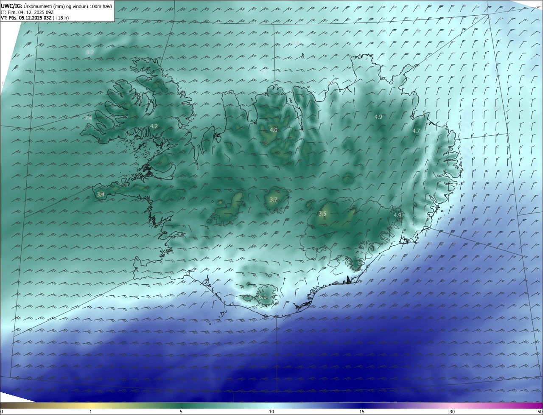Click the 7.4 value label on the map
Screen dimensions: 543x415
(88, 118)
